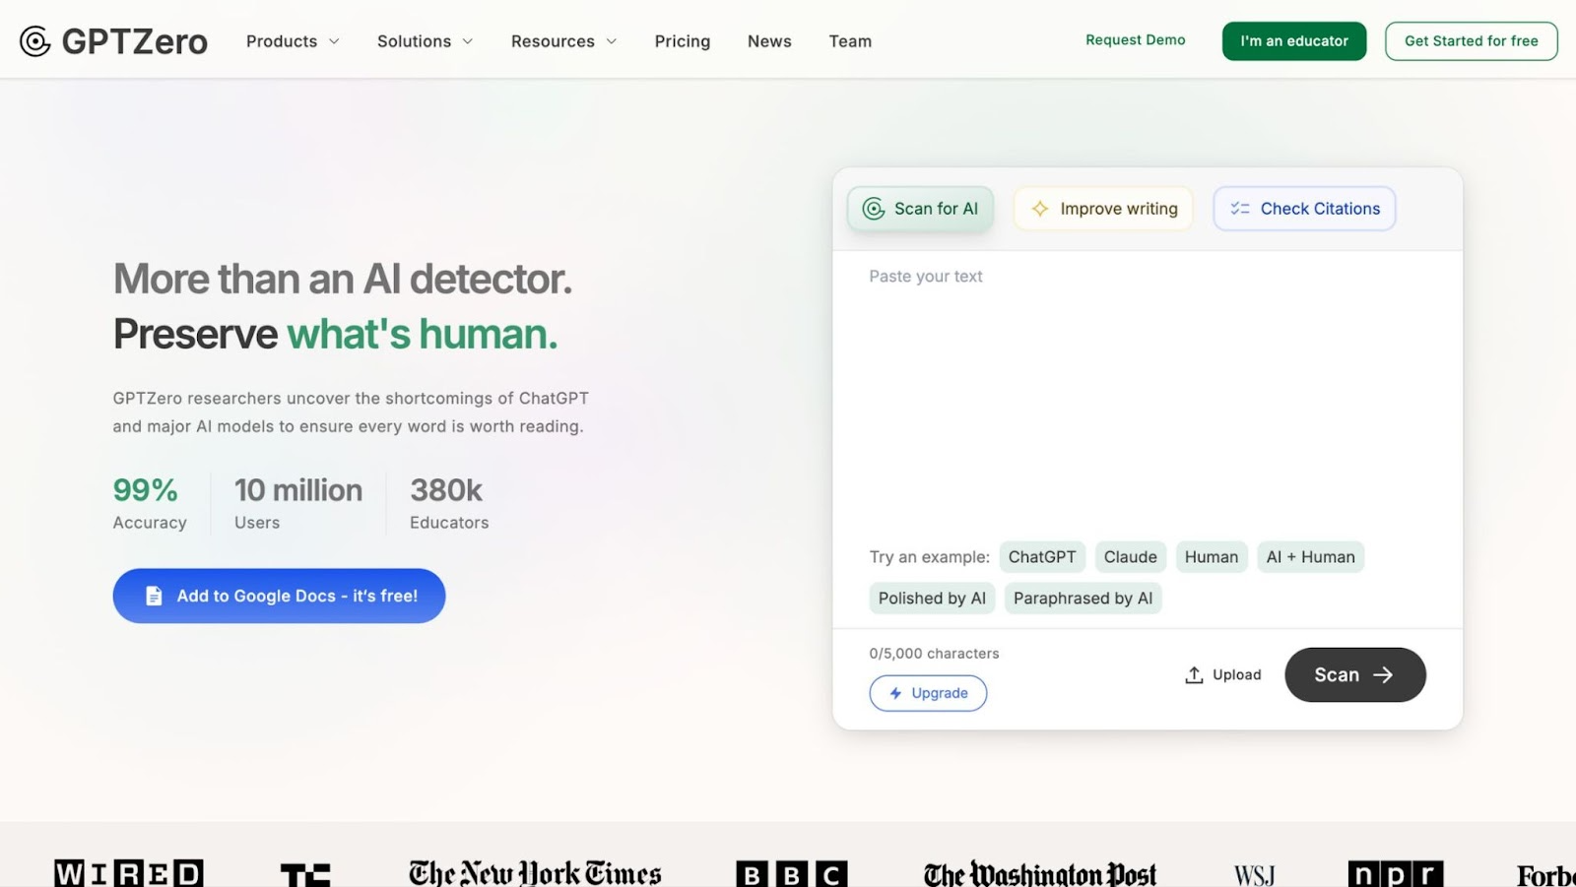
Task: Click the lightning bolt icon on Upgrade
Action: [x=895, y=693]
